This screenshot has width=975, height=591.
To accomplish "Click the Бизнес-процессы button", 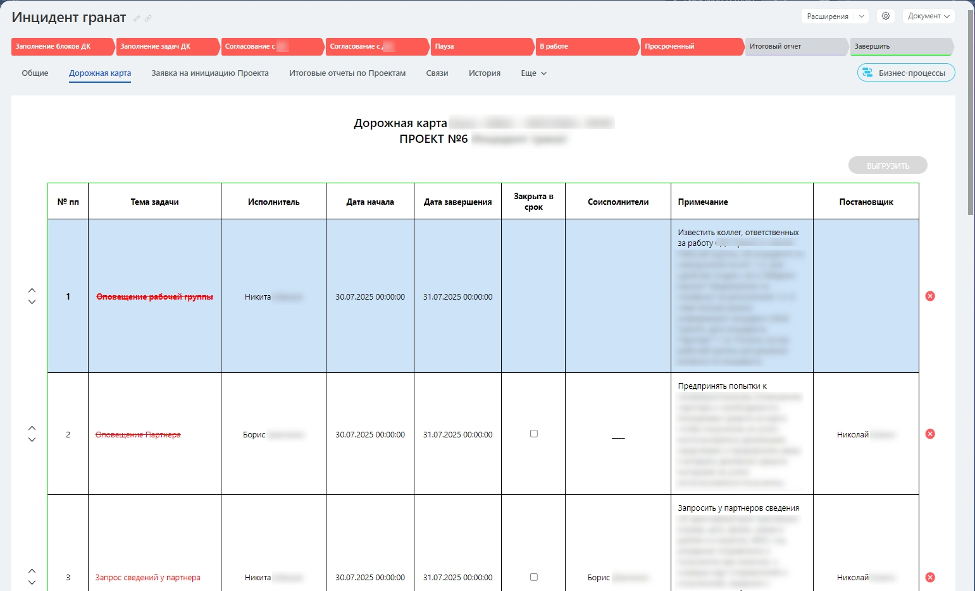I will click(x=906, y=73).
